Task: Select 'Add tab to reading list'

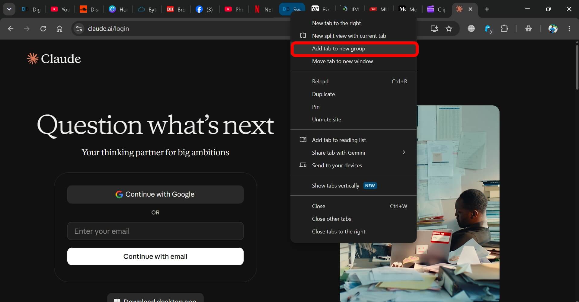Action: pos(353,140)
